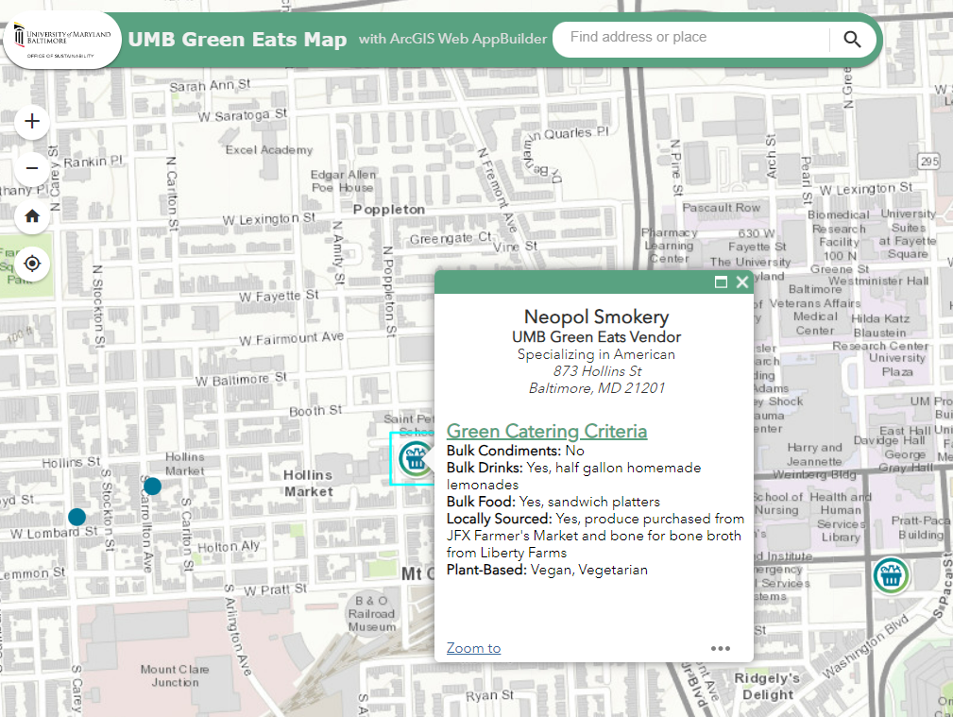The height and width of the screenshot is (717, 953).
Task: Click the Zoom to link
Action: 473,648
